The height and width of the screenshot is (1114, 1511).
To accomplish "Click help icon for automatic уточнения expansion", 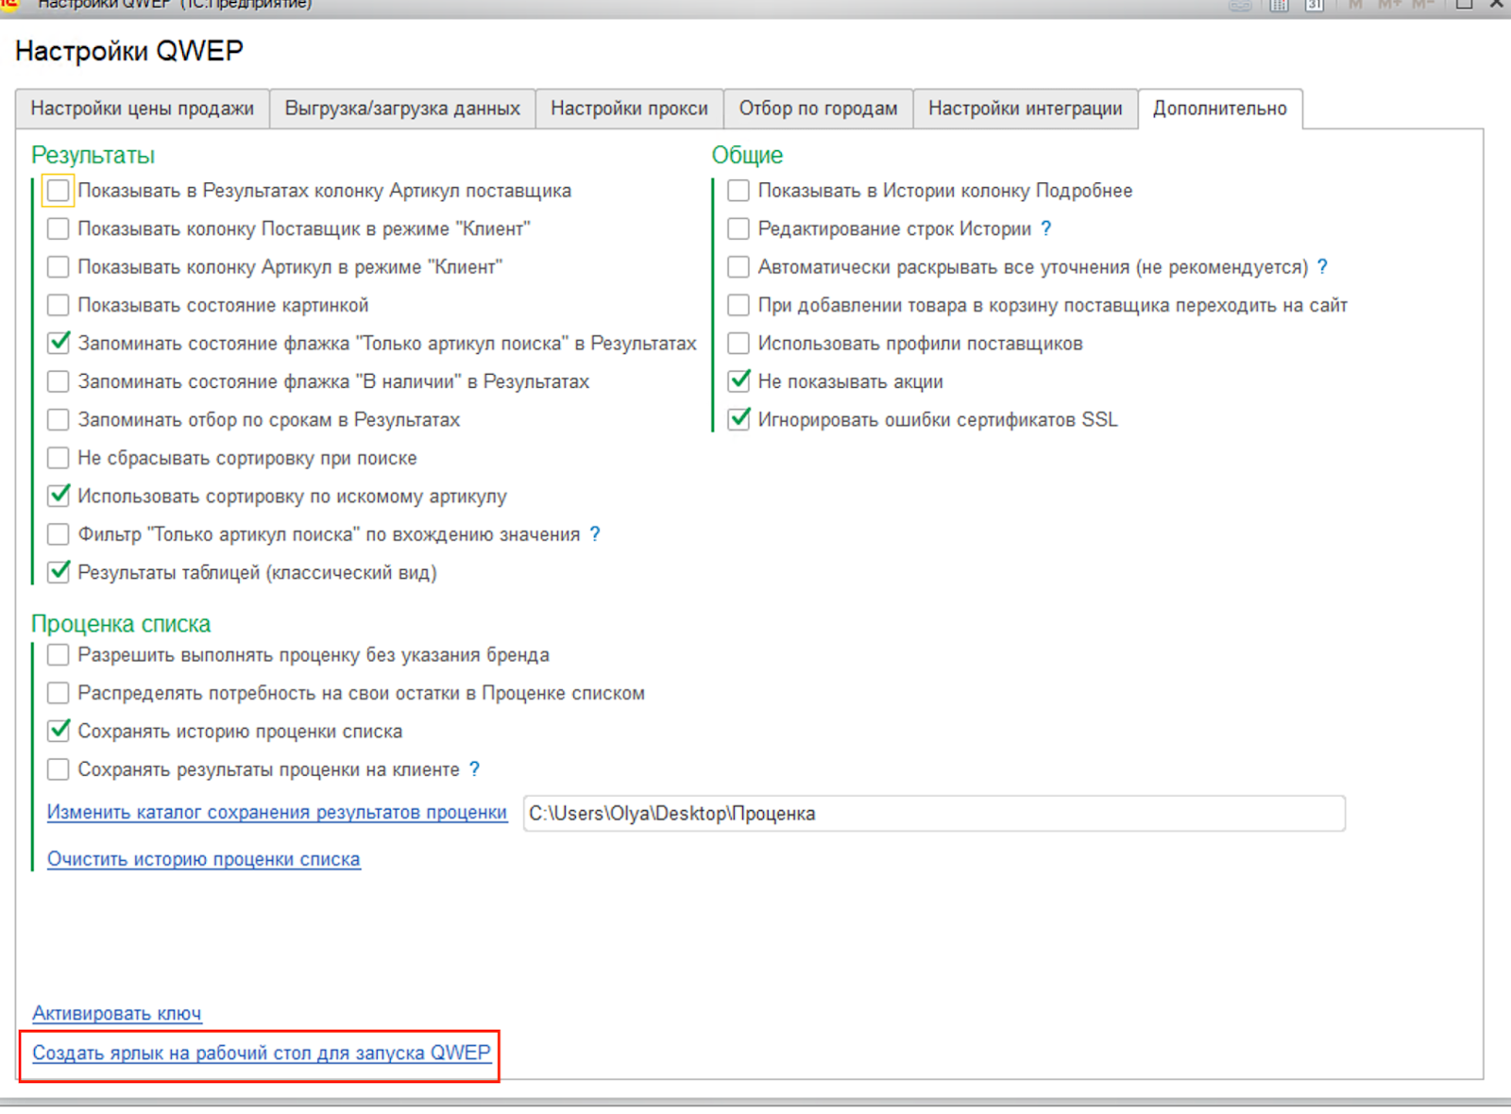I will [1322, 267].
